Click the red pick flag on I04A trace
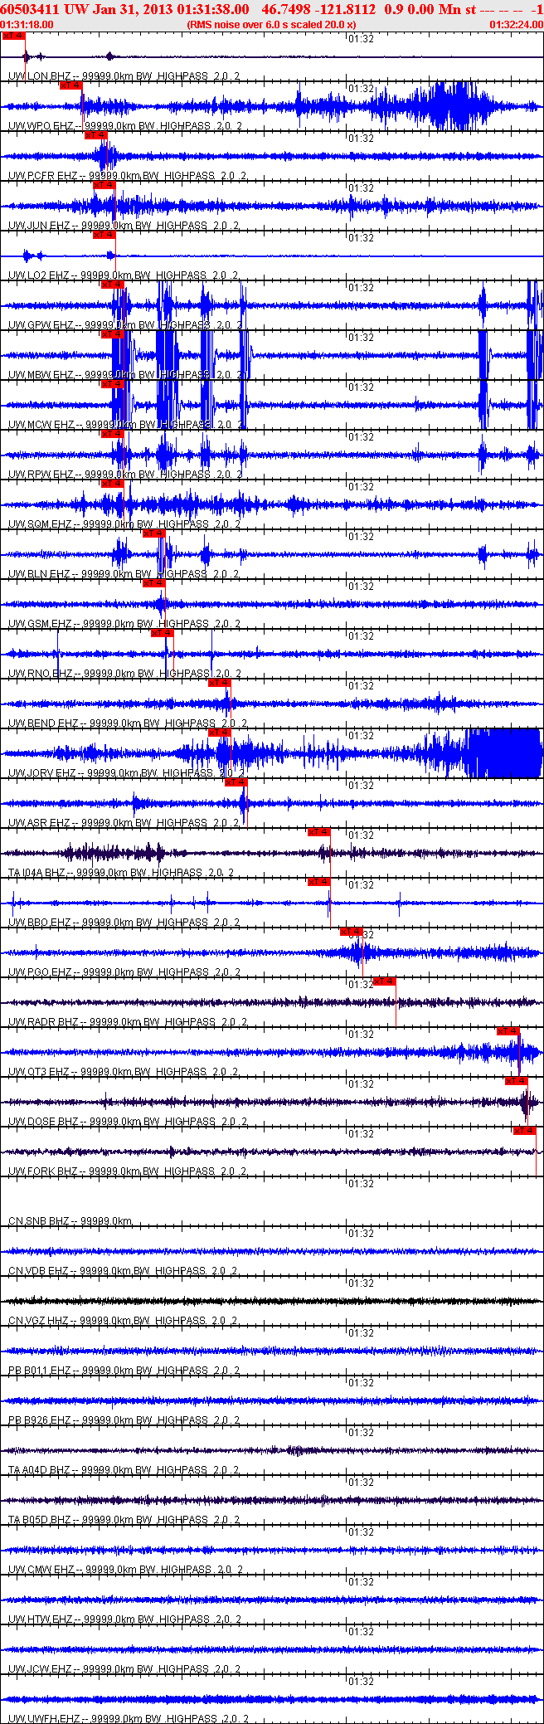Image resolution: width=544 pixels, height=1724 pixels. 319,832
